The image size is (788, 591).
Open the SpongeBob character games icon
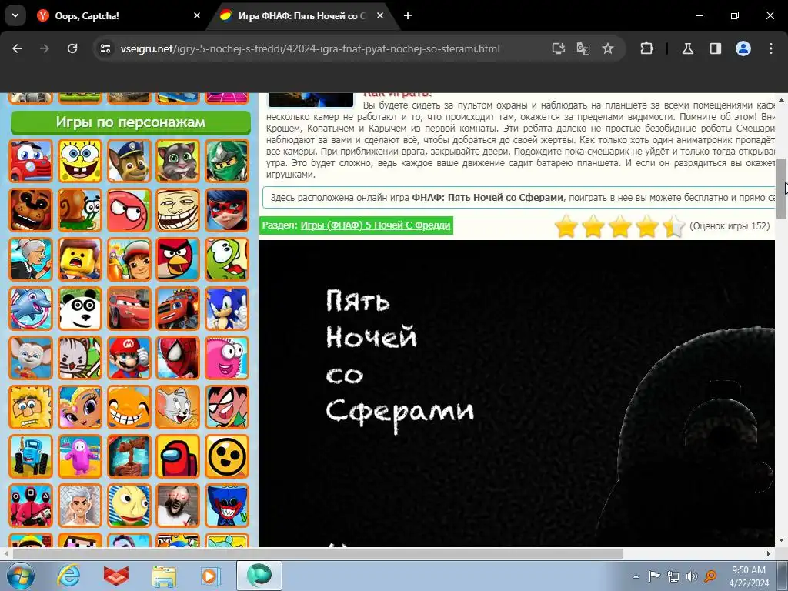pos(80,161)
